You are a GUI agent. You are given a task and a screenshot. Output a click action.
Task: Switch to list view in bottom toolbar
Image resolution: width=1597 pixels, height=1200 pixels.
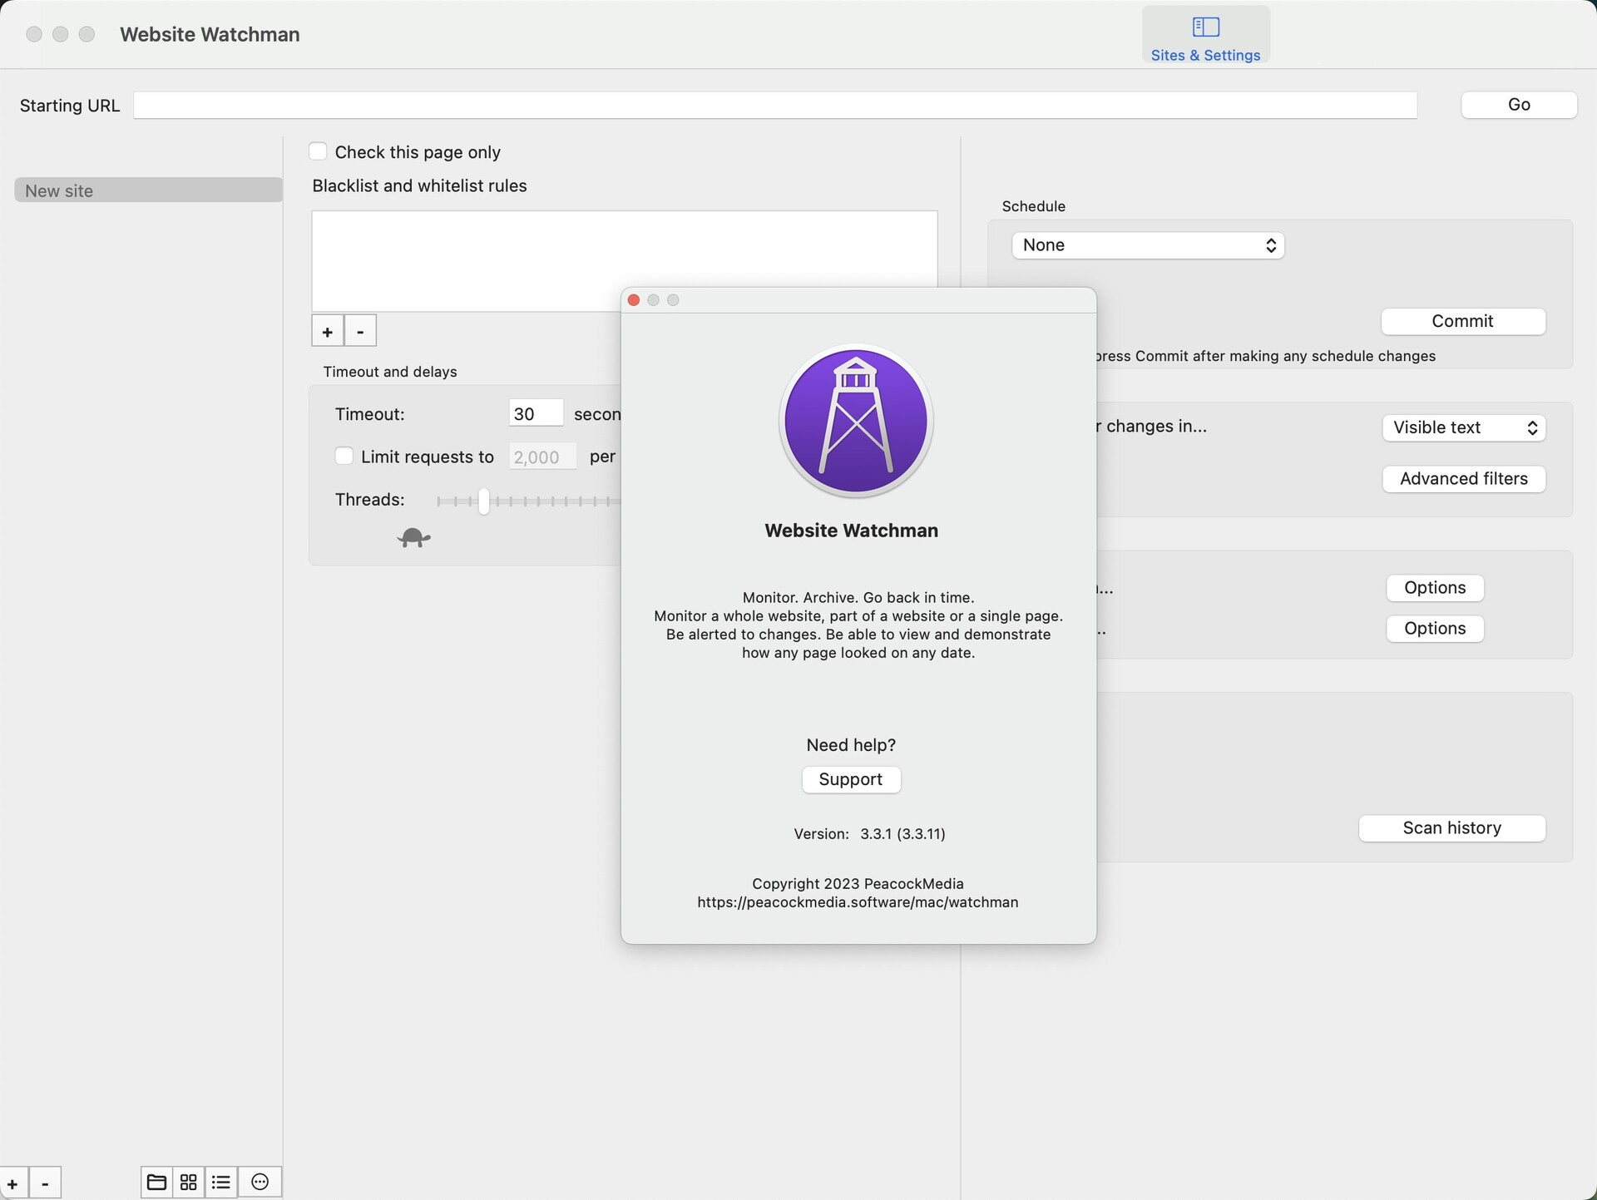coord(220,1182)
